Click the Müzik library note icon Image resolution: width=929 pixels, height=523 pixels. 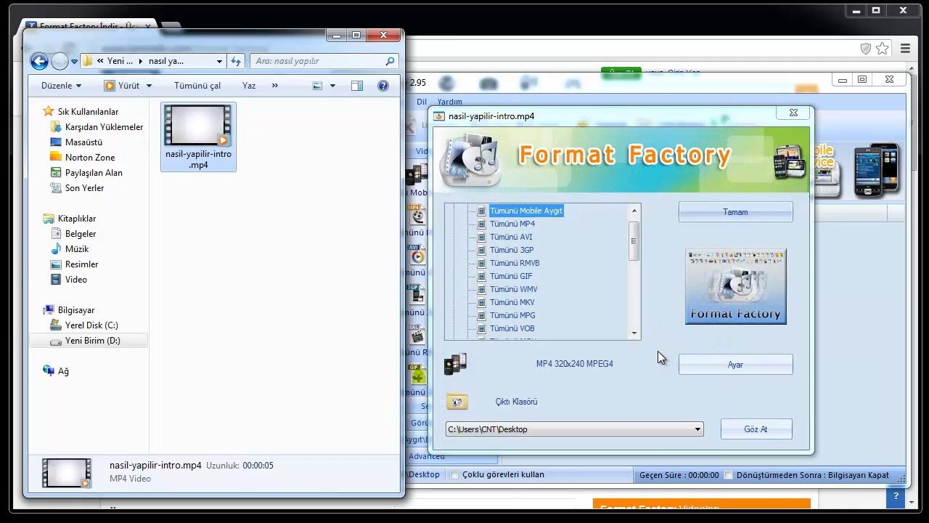(x=56, y=249)
